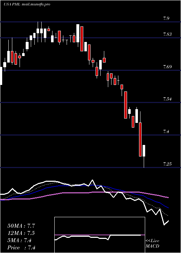Viewport: 181px width, 253px height.
Task: Click the 12MA : 7.5 reading
Action: 21,233
